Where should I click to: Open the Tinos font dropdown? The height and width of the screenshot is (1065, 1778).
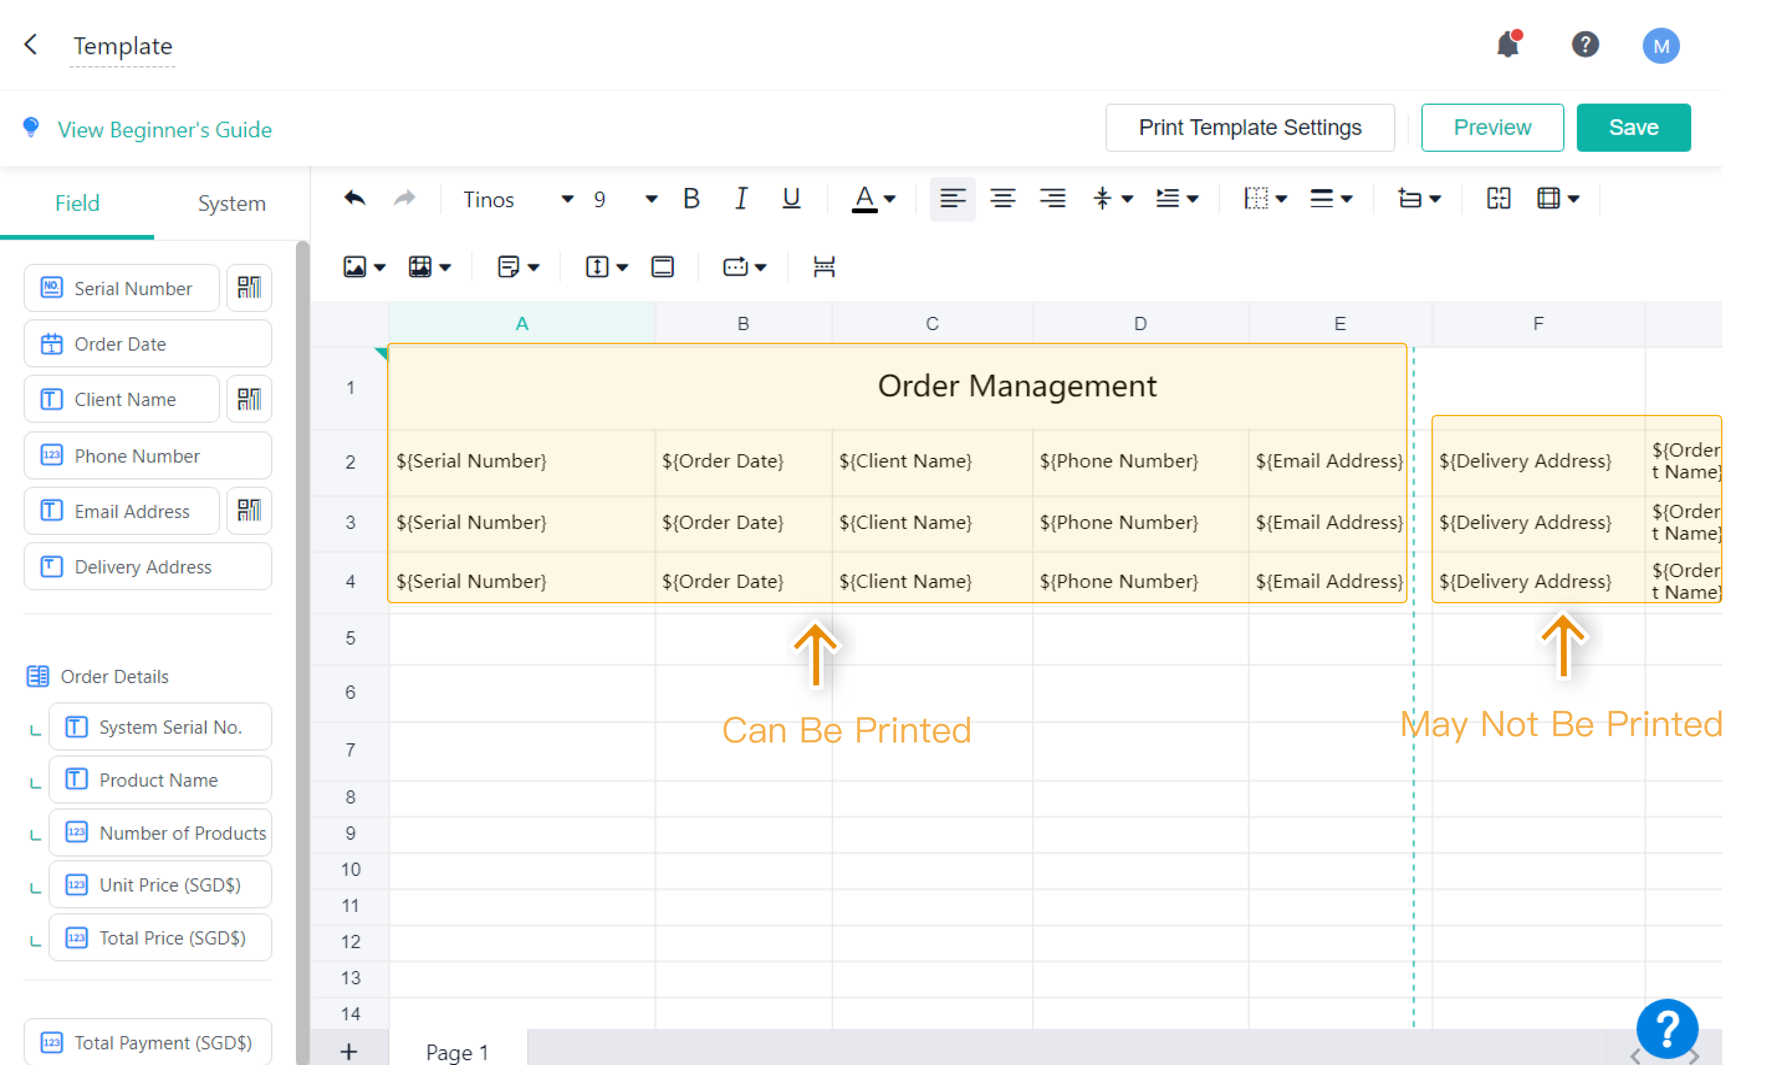[567, 199]
